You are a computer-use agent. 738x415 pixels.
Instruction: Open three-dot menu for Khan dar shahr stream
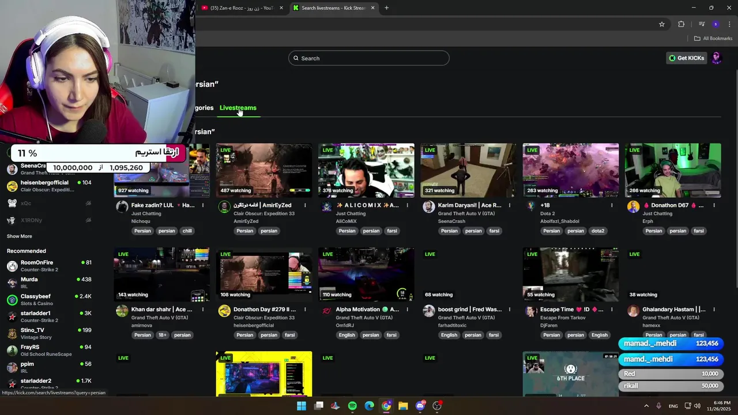[203, 310]
